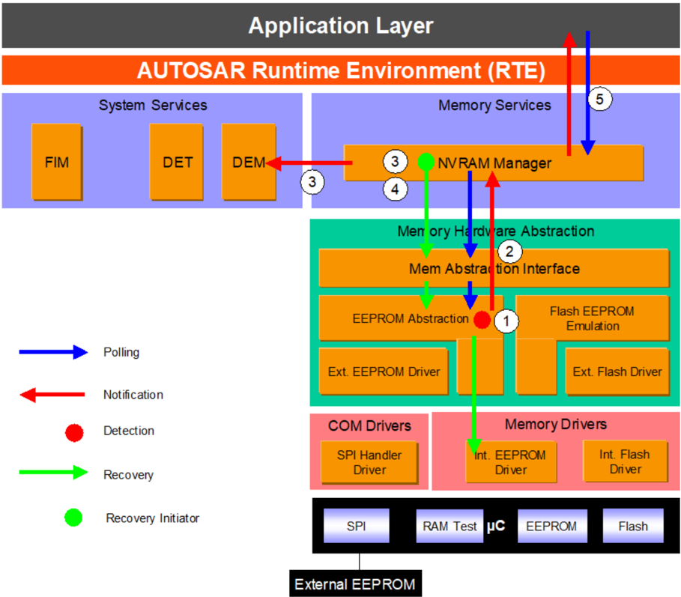Select the RAM Test hardware box

(x=450, y=526)
